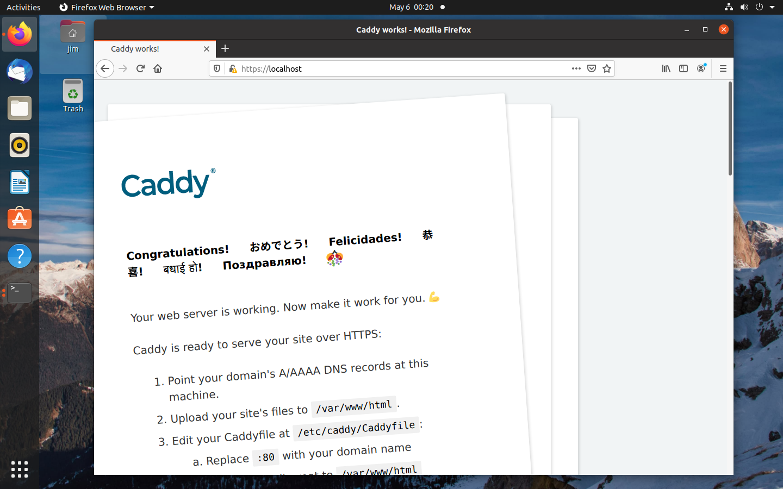The image size is (783, 489).
Task: Click the tracking protection shield
Action: pos(217,68)
